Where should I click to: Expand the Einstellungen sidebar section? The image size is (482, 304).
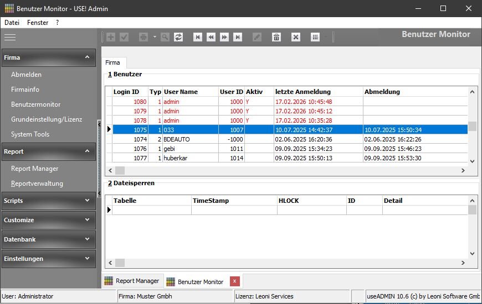tap(87, 259)
